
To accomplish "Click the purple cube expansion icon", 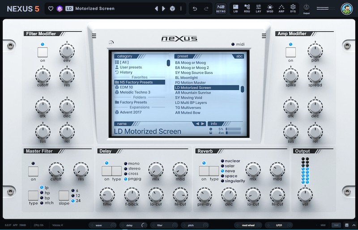I will pos(60,9).
